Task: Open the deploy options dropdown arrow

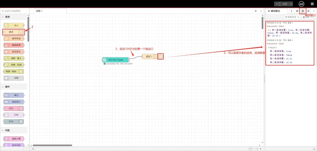Action: click(x=291, y=4)
